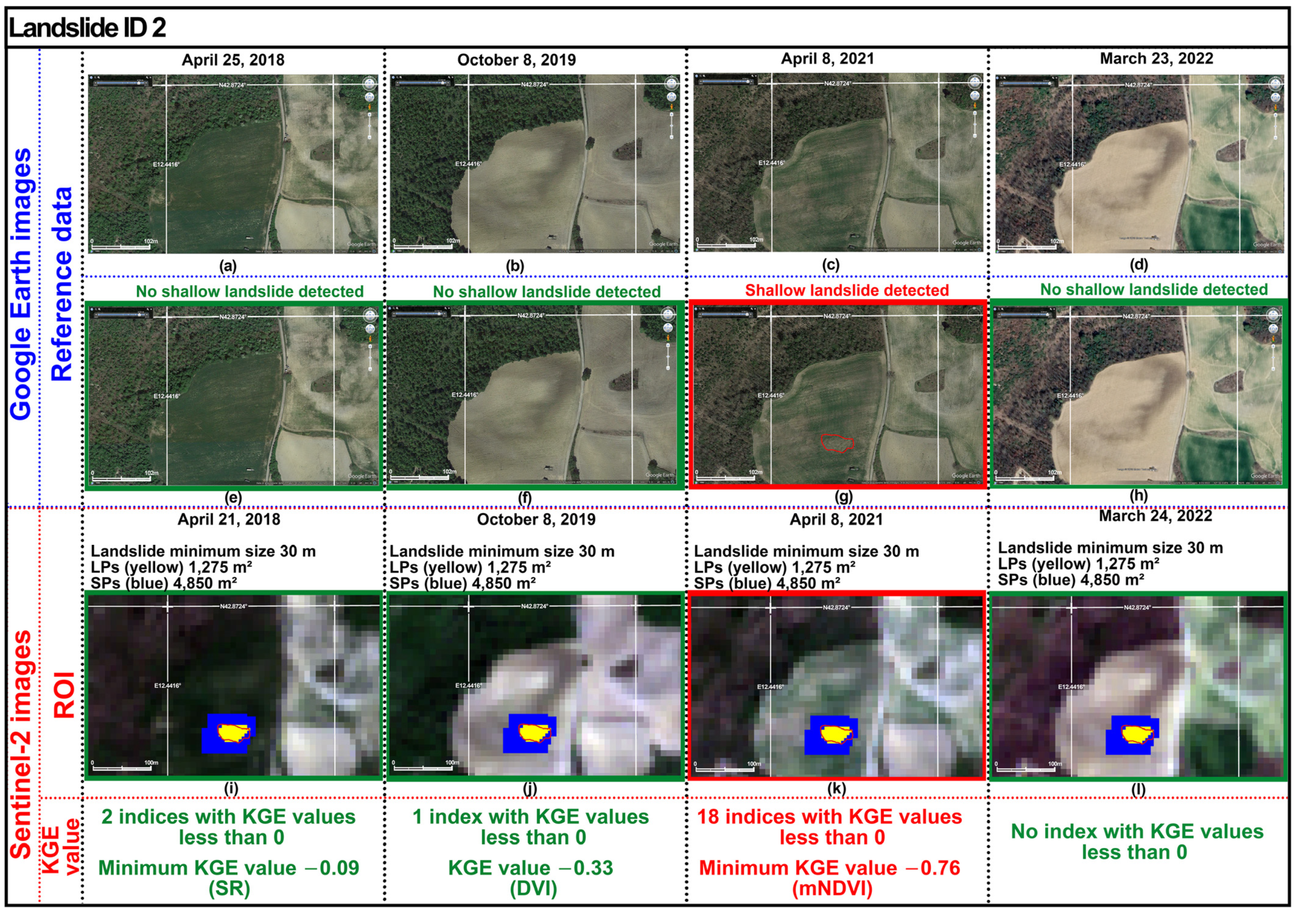Click the up arrow on panel (g)'s compass control
1294x911 pixels.
coord(974,310)
